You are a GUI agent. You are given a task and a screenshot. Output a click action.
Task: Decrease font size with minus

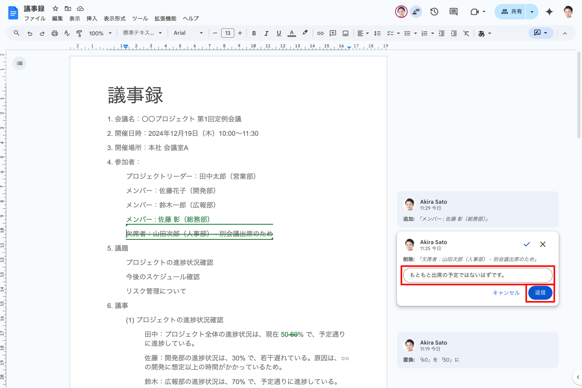point(215,33)
